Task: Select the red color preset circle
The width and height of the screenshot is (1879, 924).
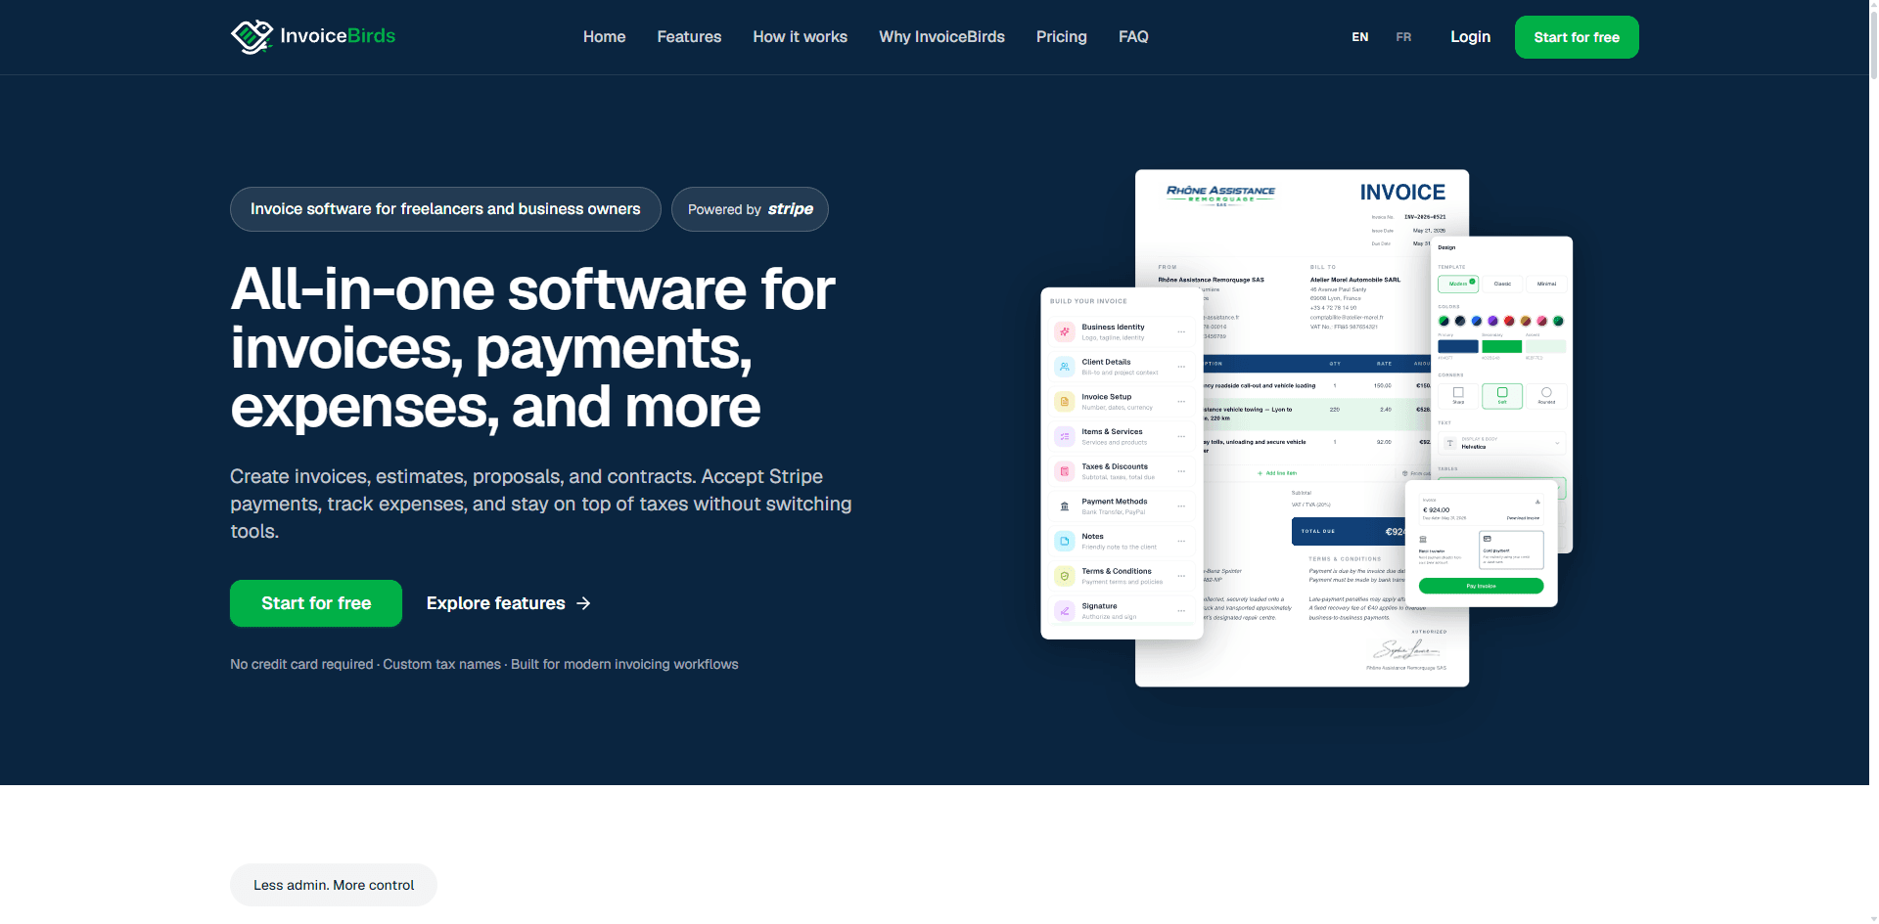Action: [x=1509, y=321]
